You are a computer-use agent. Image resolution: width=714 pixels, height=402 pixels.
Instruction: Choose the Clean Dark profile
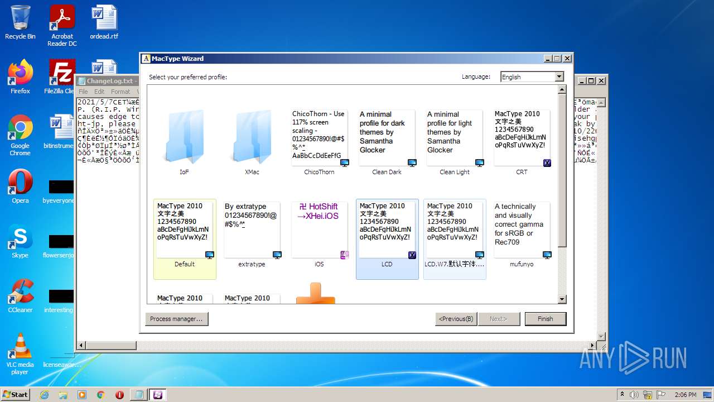pyautogui.click(x=387, y=142)
